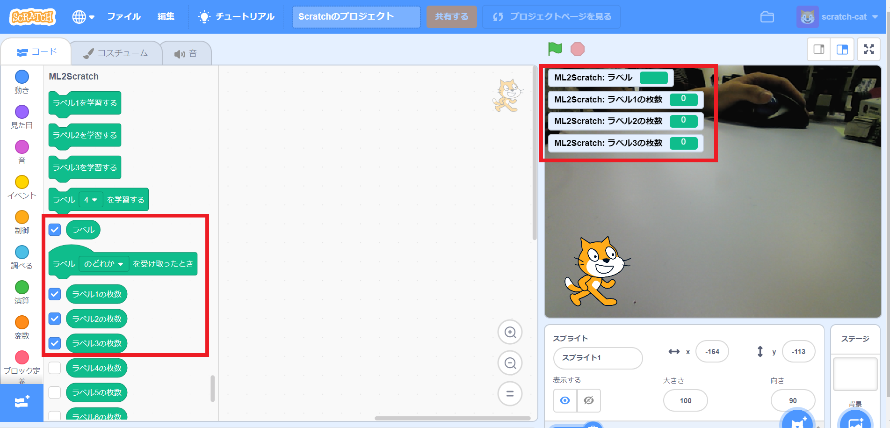
Task: Click the ラベル4の枚数 reporter block
Action: (96, 368)
